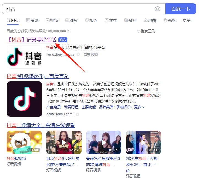The height and width of the screenshot is (180, 200).
Task: Open 盘点抖音9大网红成名曲 video title
Action: [63, 162]
